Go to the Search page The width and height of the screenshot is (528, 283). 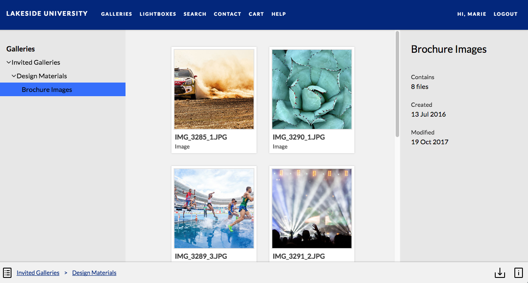(195, 14)
